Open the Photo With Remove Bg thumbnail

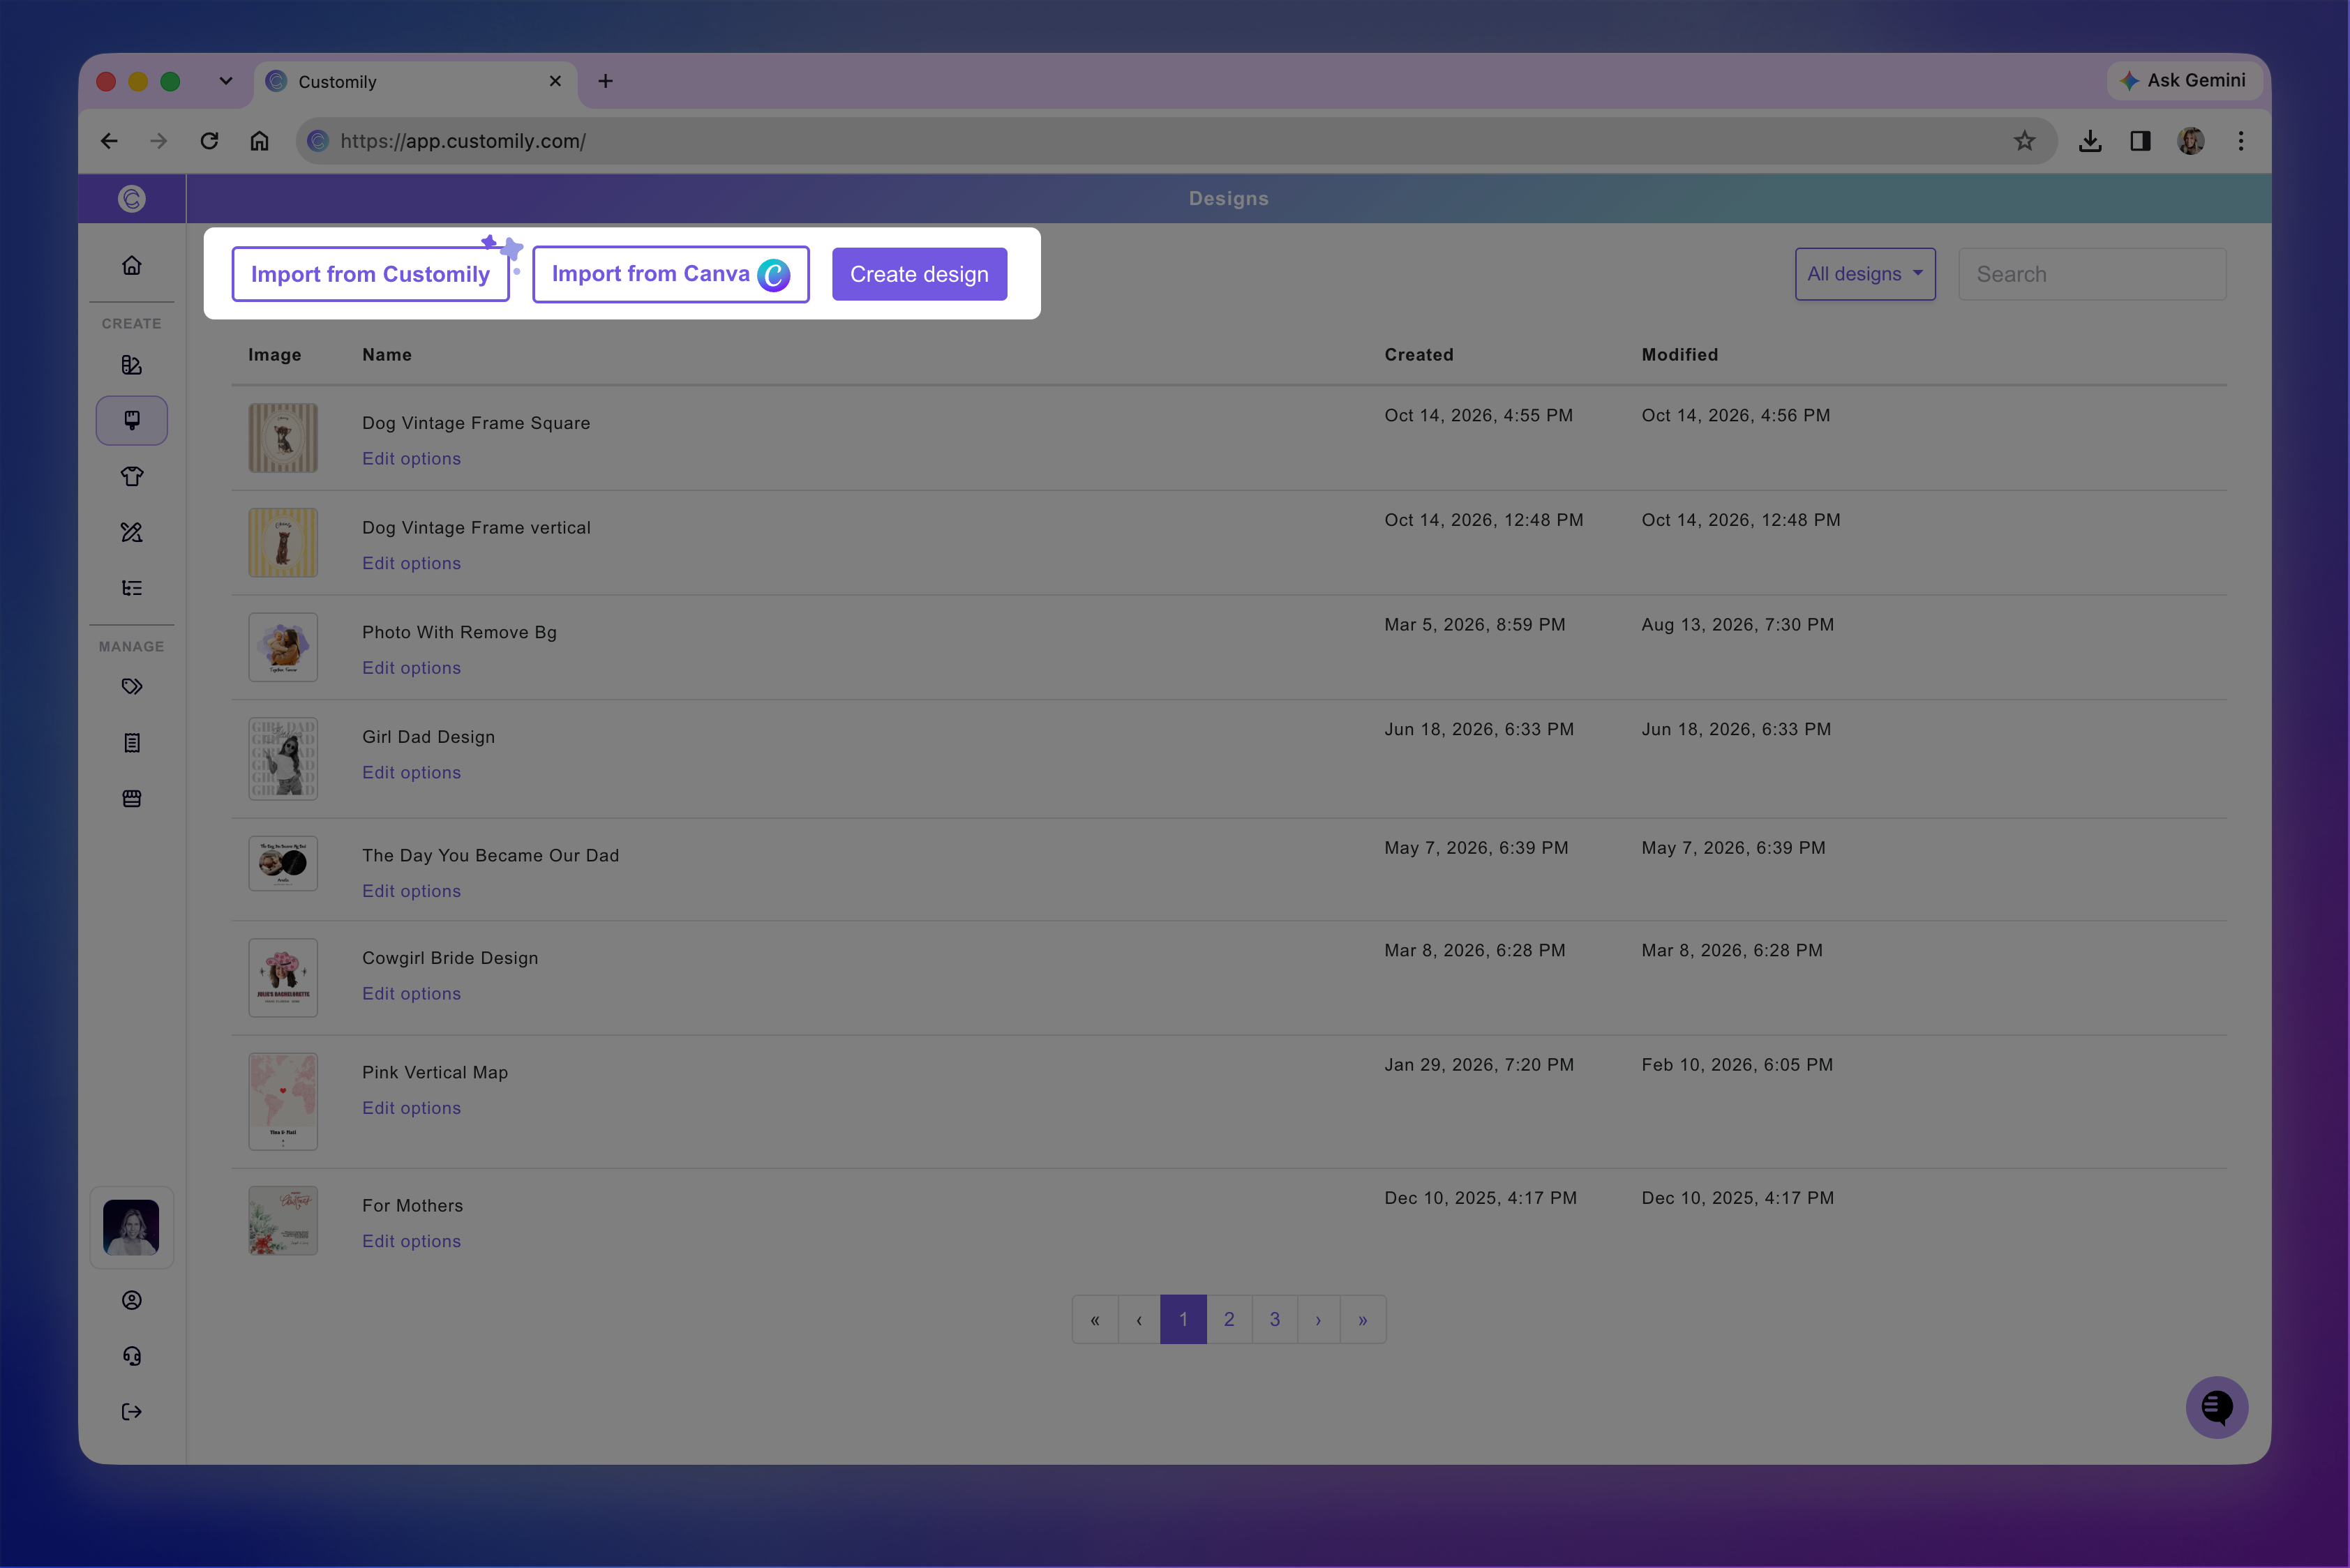point(283,647)
